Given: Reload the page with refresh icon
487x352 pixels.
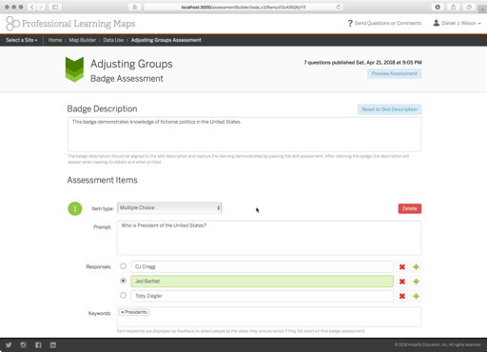Looking at the screenshot, I should (339, 7).
